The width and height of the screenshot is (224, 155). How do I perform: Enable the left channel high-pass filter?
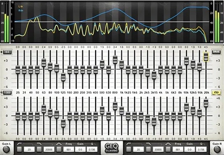point(19,149)
